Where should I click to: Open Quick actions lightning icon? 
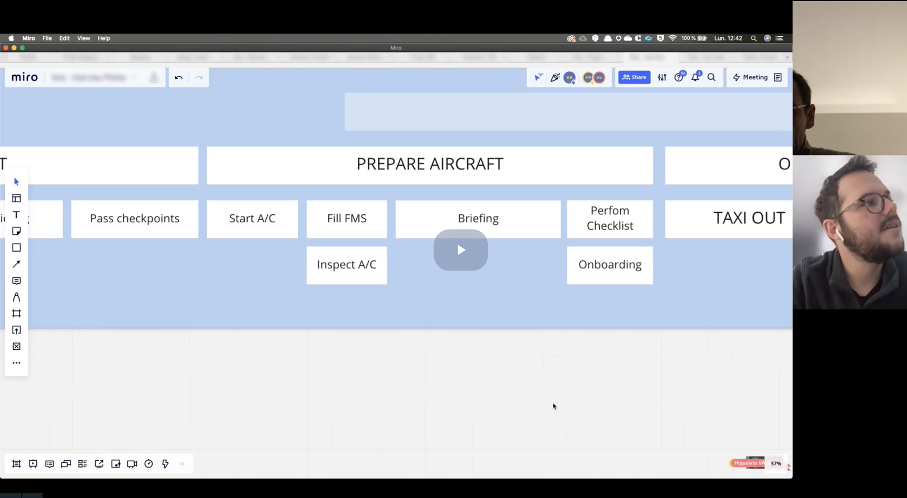[x=165, y=464]
